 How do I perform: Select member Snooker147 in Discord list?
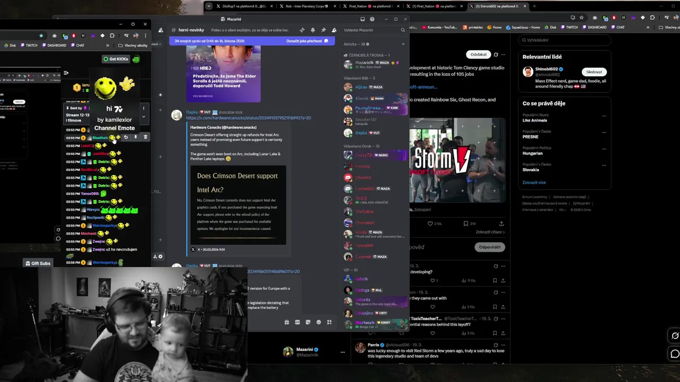point(375,121)
